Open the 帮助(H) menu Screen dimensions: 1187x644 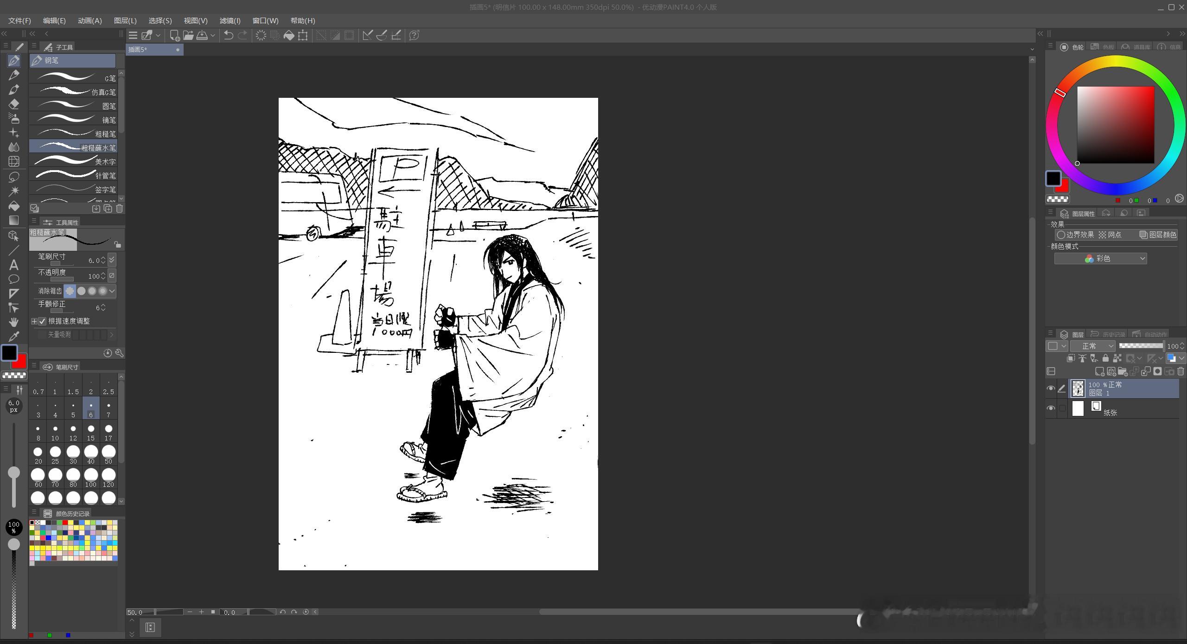click(303, 21)
